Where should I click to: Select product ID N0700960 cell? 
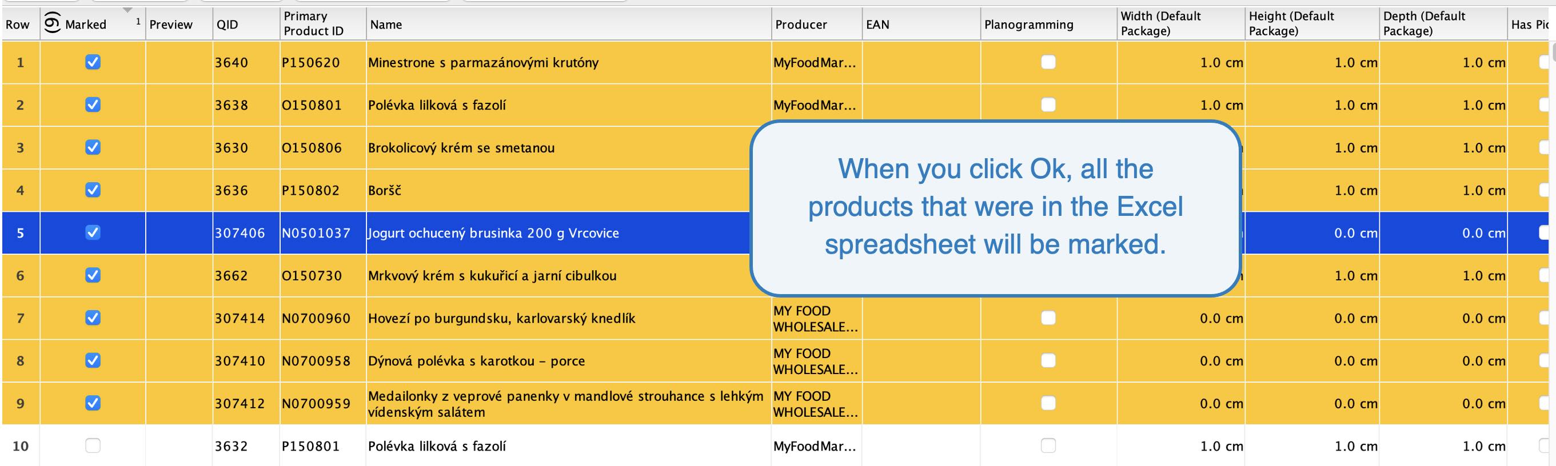[x=323, y=318]
